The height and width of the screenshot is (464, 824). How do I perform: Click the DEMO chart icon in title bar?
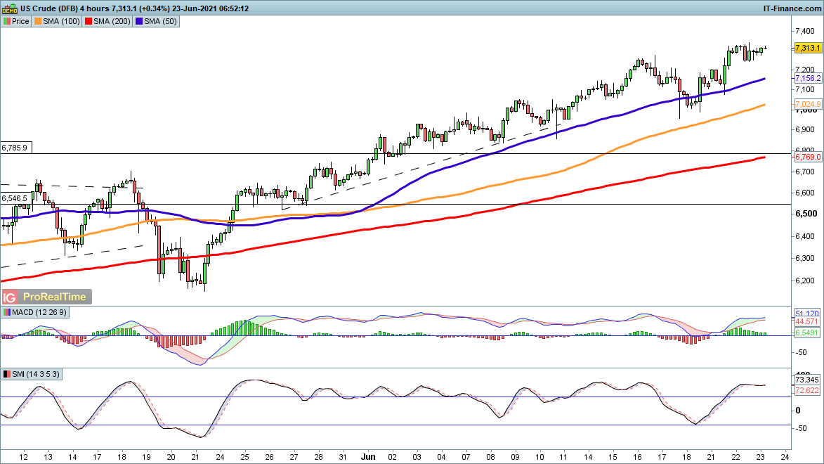click(10, 8)
